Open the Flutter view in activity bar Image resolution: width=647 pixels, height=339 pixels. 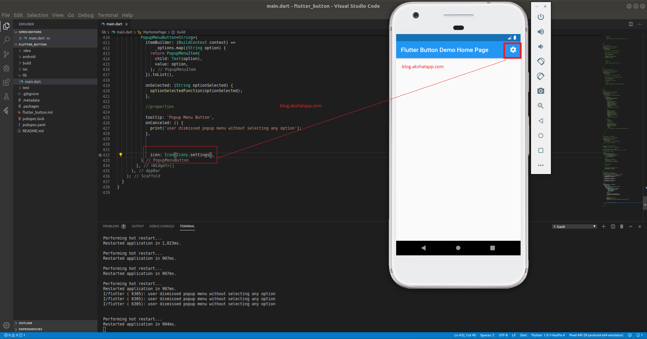(x=6, y=111)
